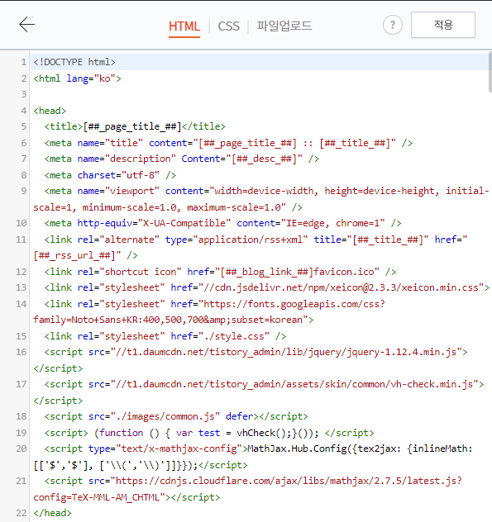The image size is (492, 522).
Task: Click the meta name="viewport" line
Action: tap(260, 199)
